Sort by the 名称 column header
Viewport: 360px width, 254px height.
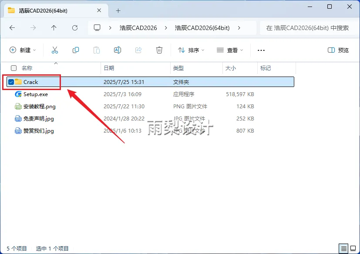coord(27,68)
